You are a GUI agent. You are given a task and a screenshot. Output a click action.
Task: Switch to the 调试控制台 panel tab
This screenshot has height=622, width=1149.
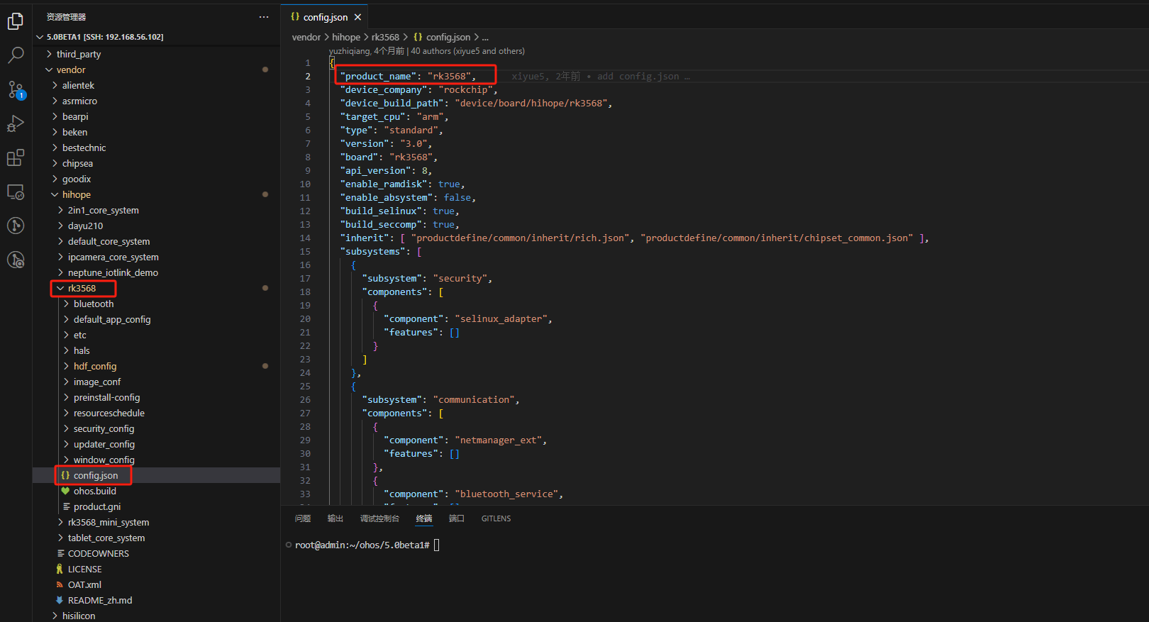point(379,518)
